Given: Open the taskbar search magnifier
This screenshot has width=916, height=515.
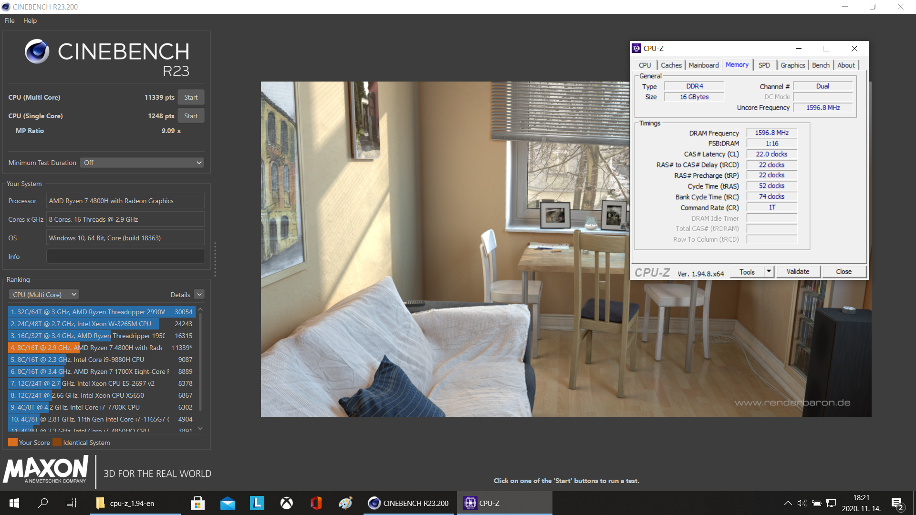Looking at the screenshot, I should pyautogui.click(x=43, y=503).
